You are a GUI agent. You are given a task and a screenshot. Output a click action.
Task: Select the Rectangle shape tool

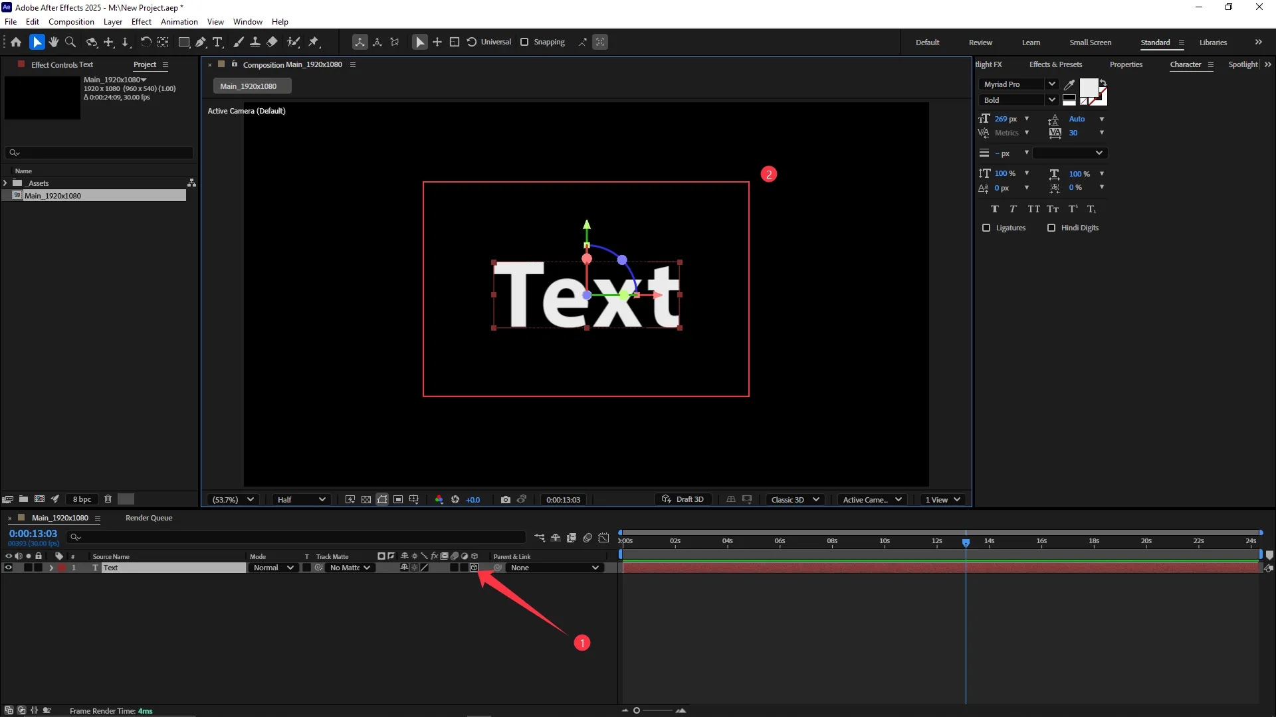click(184, 42)
